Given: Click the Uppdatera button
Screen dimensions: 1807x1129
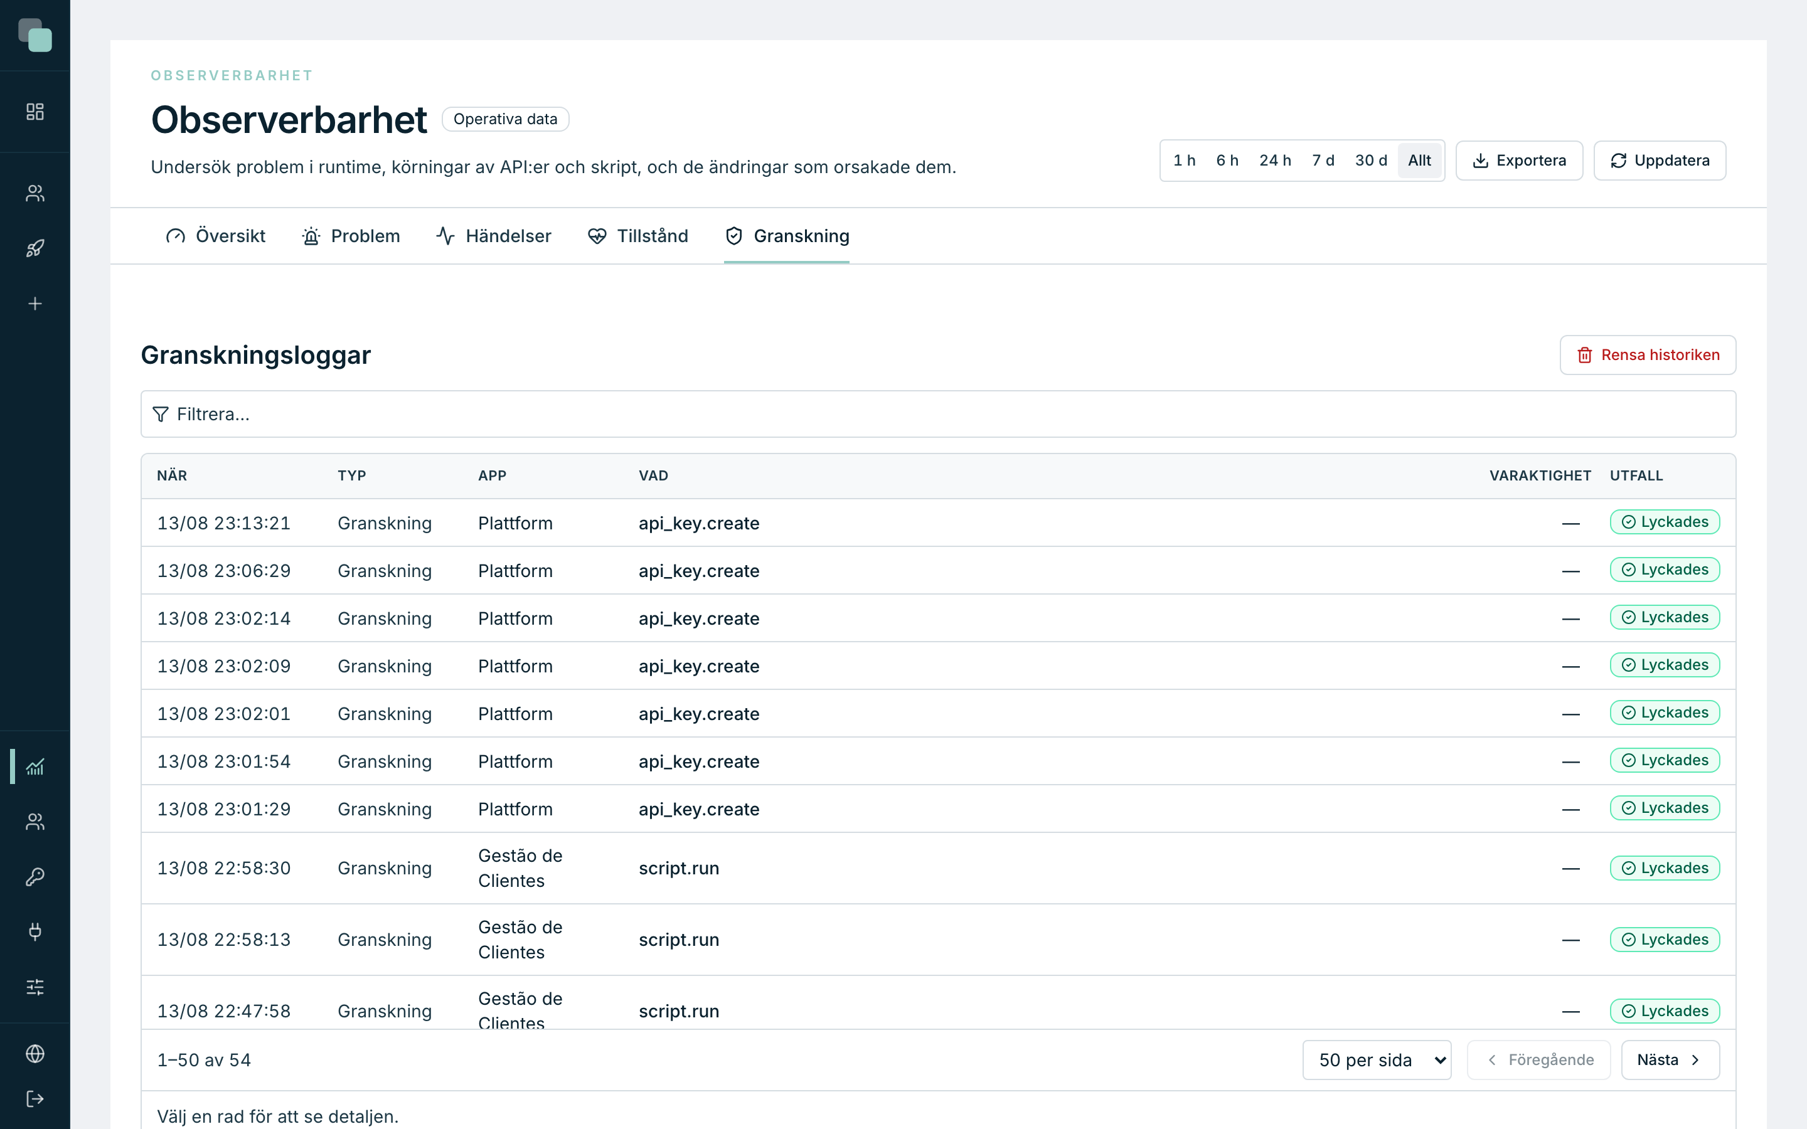Looking at the screenshot, I should [1660, 161].
